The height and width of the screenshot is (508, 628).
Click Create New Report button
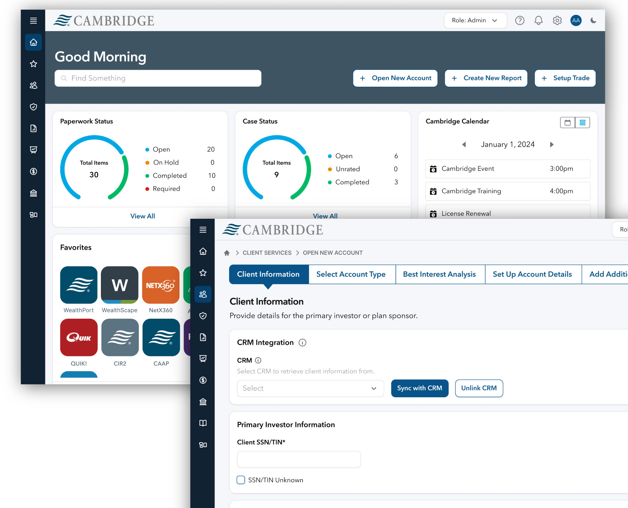pyautogui.click(x=486, y=78)
